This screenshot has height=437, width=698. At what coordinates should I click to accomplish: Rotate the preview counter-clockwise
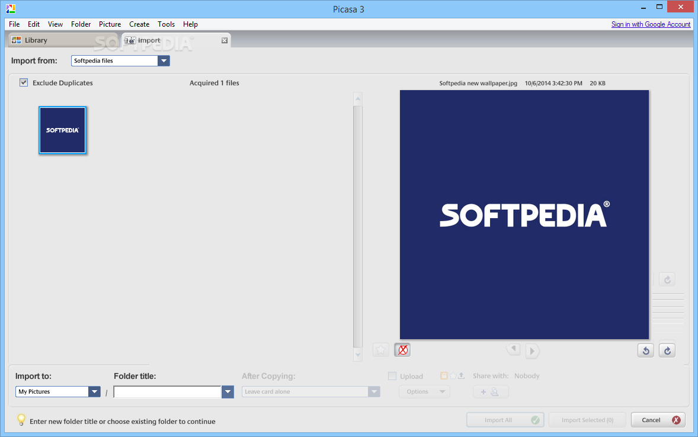(x=646, y=351)
